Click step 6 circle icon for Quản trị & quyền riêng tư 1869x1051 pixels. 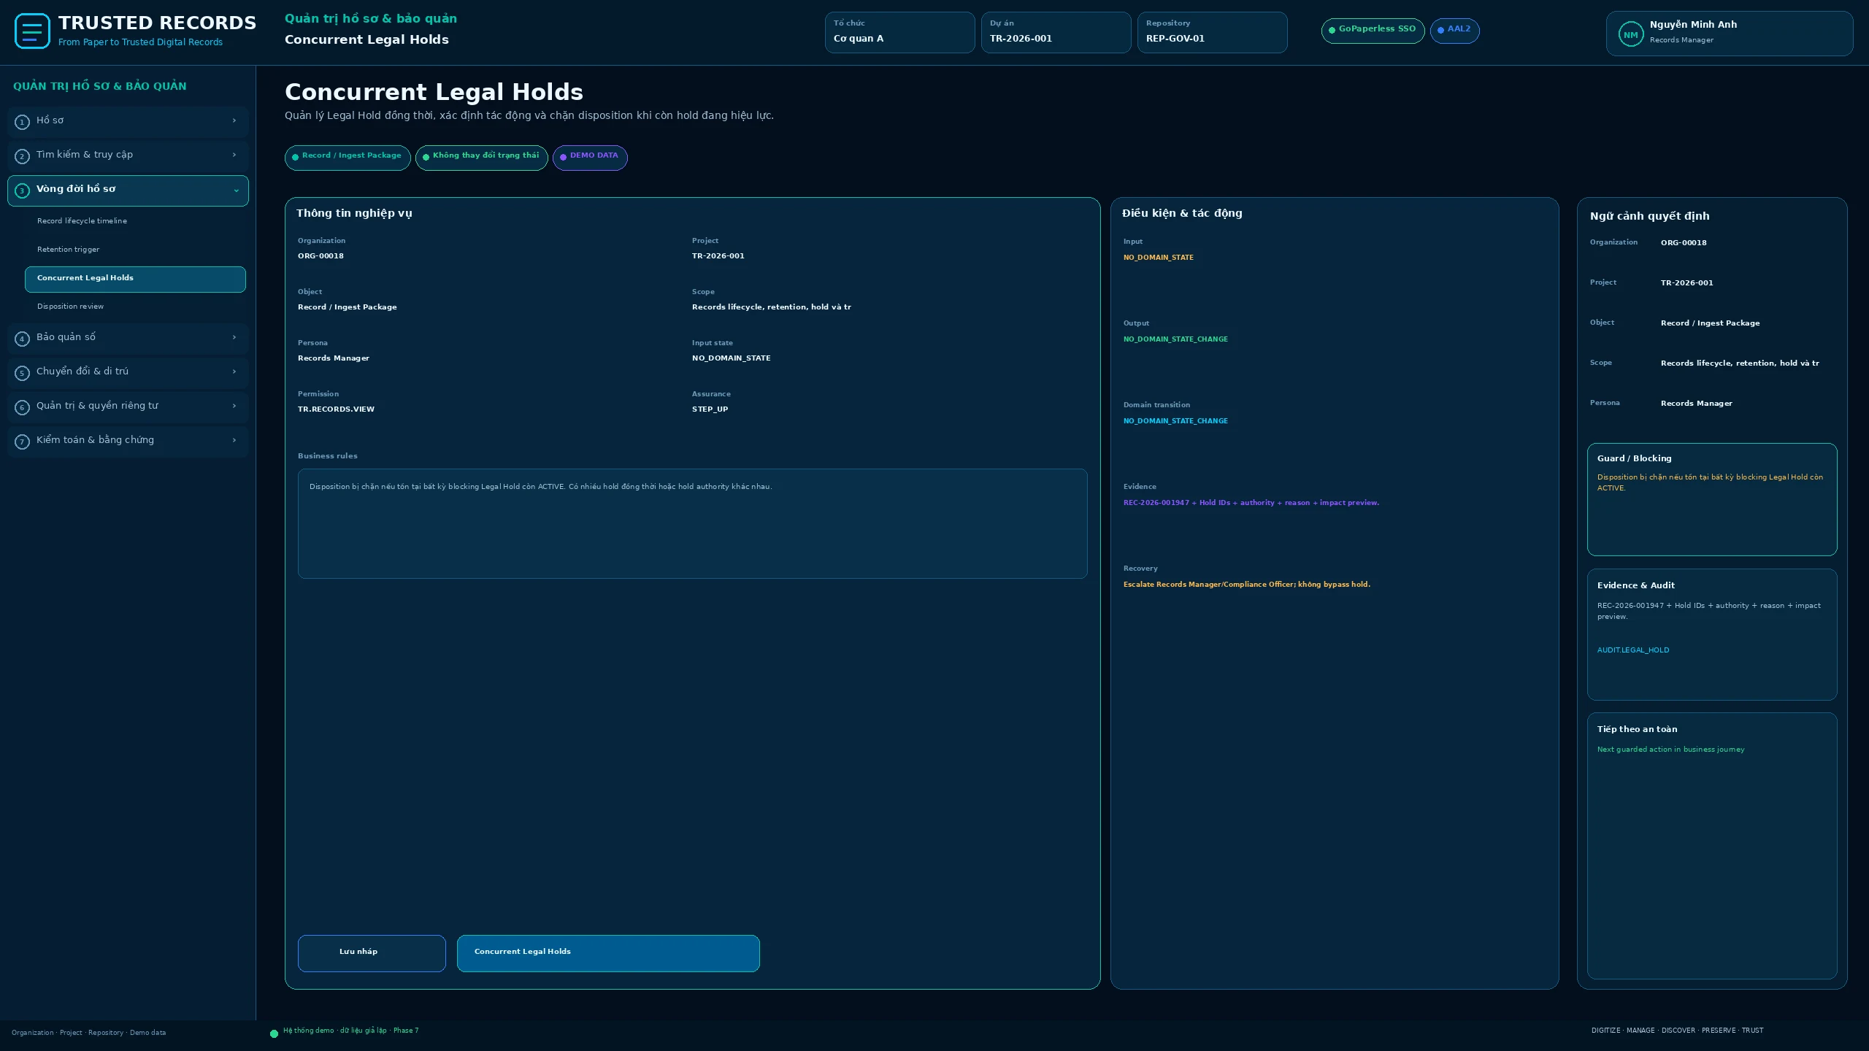tap(22, 407)
